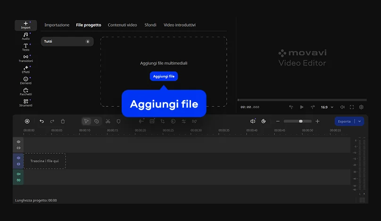The image size is (381, 221).
Task: Click the Esporta button
Action: tap(344, 121)
